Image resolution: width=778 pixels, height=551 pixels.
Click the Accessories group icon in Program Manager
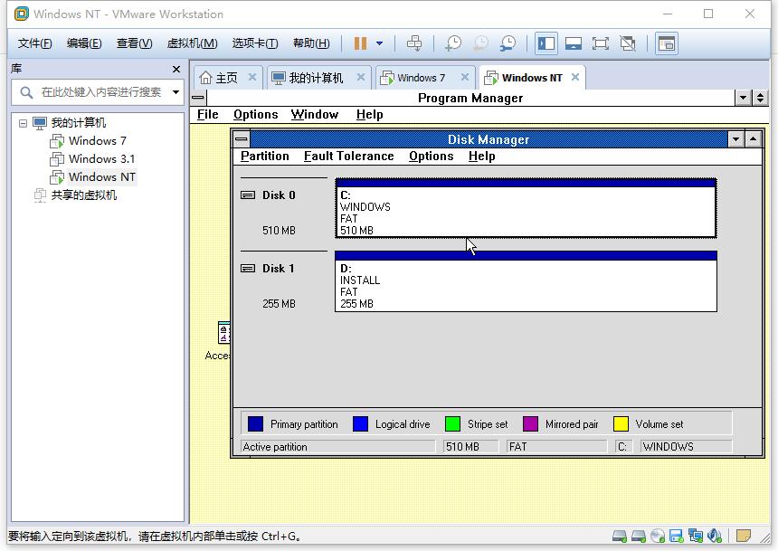[x=223, y=333]
